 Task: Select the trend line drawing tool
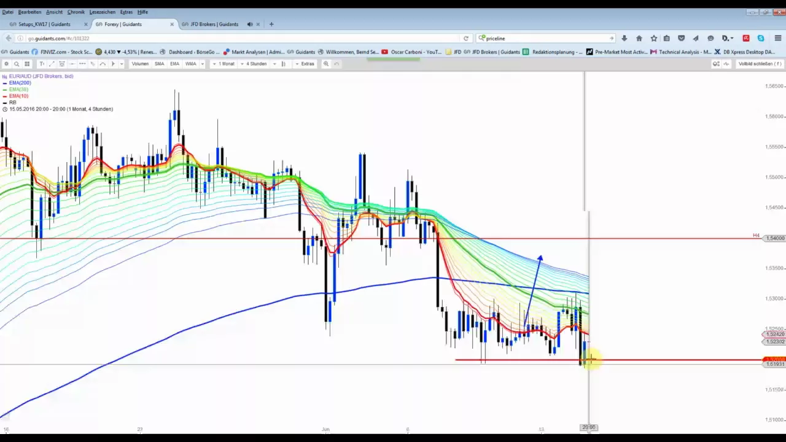(x=52, y=64)
